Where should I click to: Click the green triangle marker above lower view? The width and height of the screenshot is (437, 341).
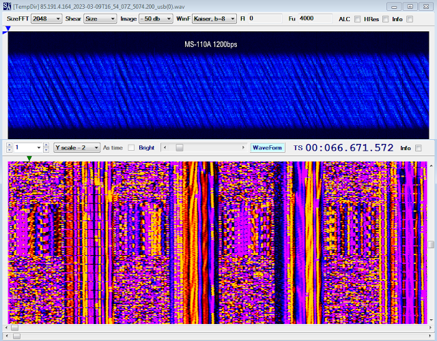29,158
